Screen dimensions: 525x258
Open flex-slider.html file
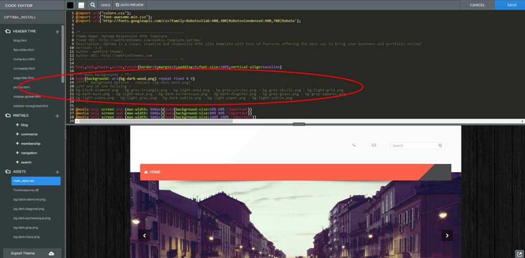click(24, 50)
